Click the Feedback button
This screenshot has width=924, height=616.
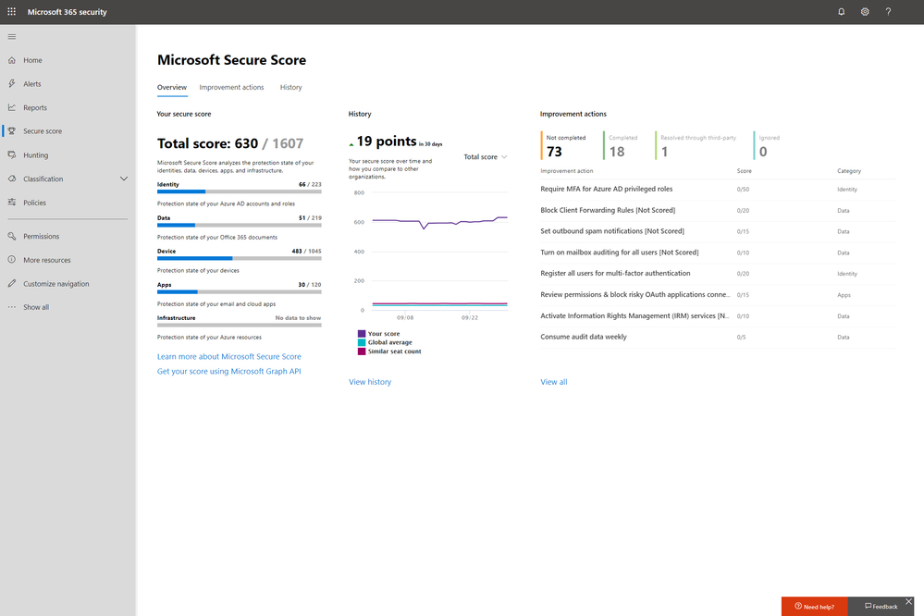[881, 606]
